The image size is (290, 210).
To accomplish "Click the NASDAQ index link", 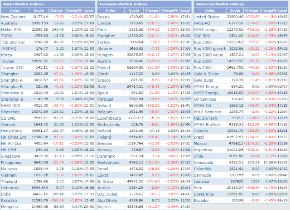I will [x=202, y=23].
